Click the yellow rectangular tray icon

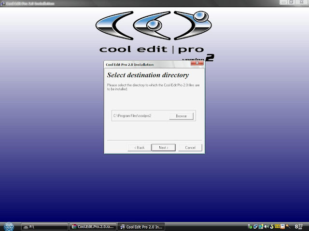pos(277,227)
